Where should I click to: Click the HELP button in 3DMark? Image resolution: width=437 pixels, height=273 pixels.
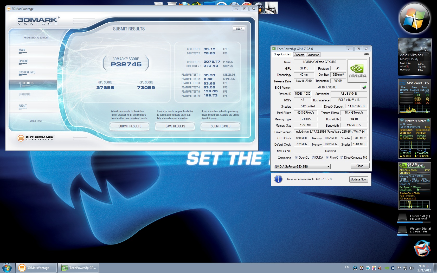click(x=239, y=29)
